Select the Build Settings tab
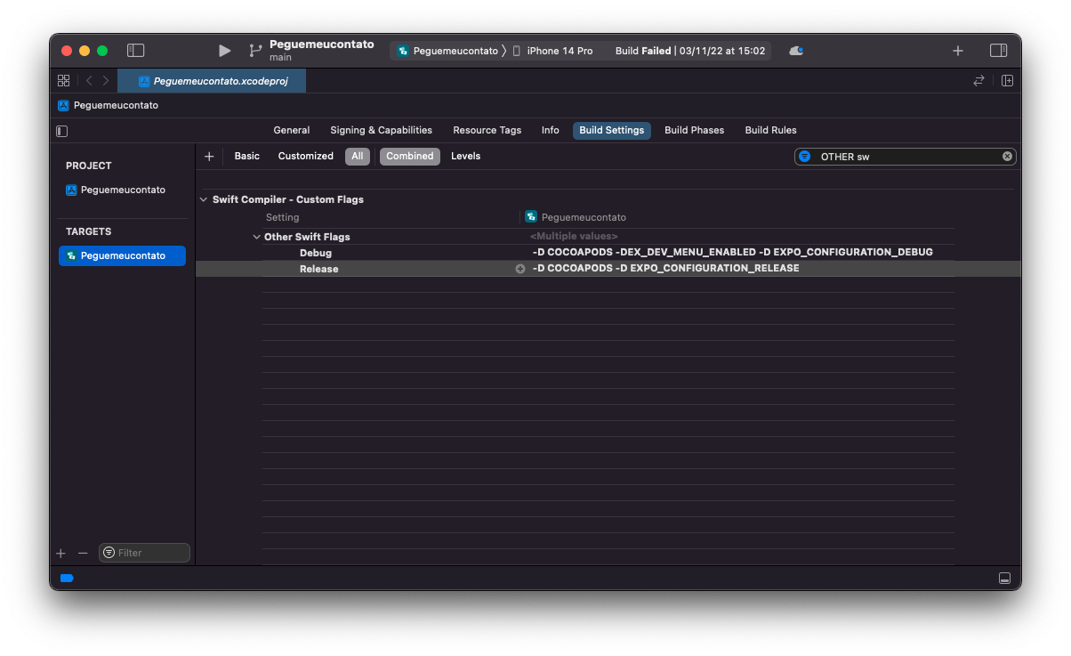The height and width of the screenshot is (656, 1071). pyautogui.click(x=612, y=130)
